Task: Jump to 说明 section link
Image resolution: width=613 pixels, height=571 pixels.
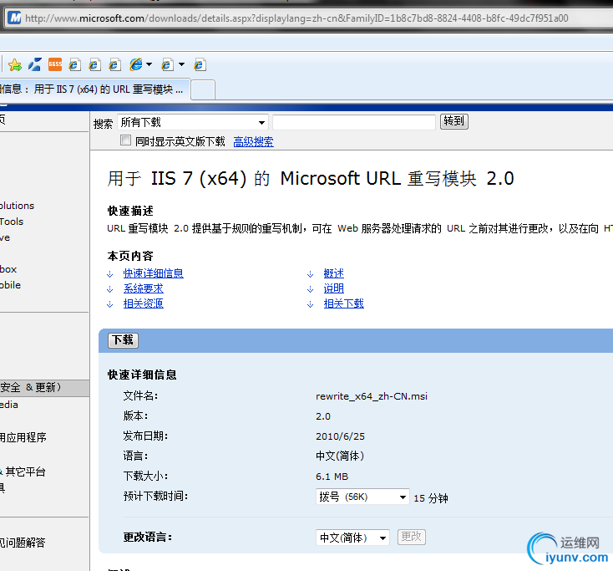Action: point(334,288)
